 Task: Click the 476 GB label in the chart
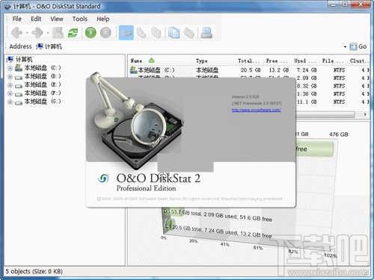tap(338, 134)
